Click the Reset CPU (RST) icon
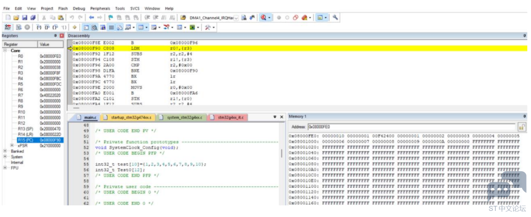This screenshot has width=531, height=217. point(7,27)
